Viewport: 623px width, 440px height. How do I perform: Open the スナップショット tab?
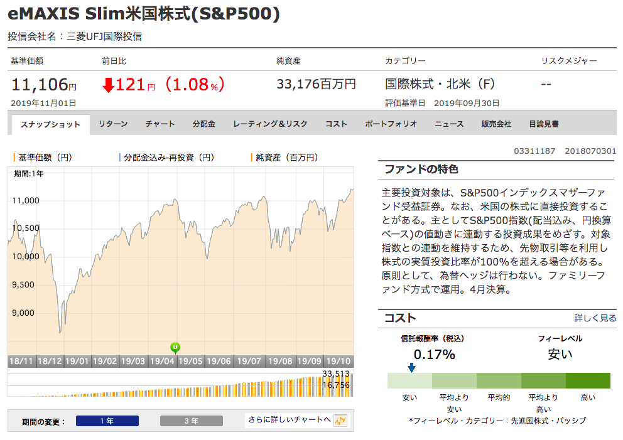(50, 125)
